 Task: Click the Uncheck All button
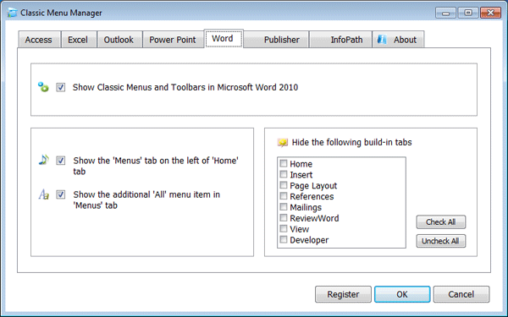tap(441, 241)
